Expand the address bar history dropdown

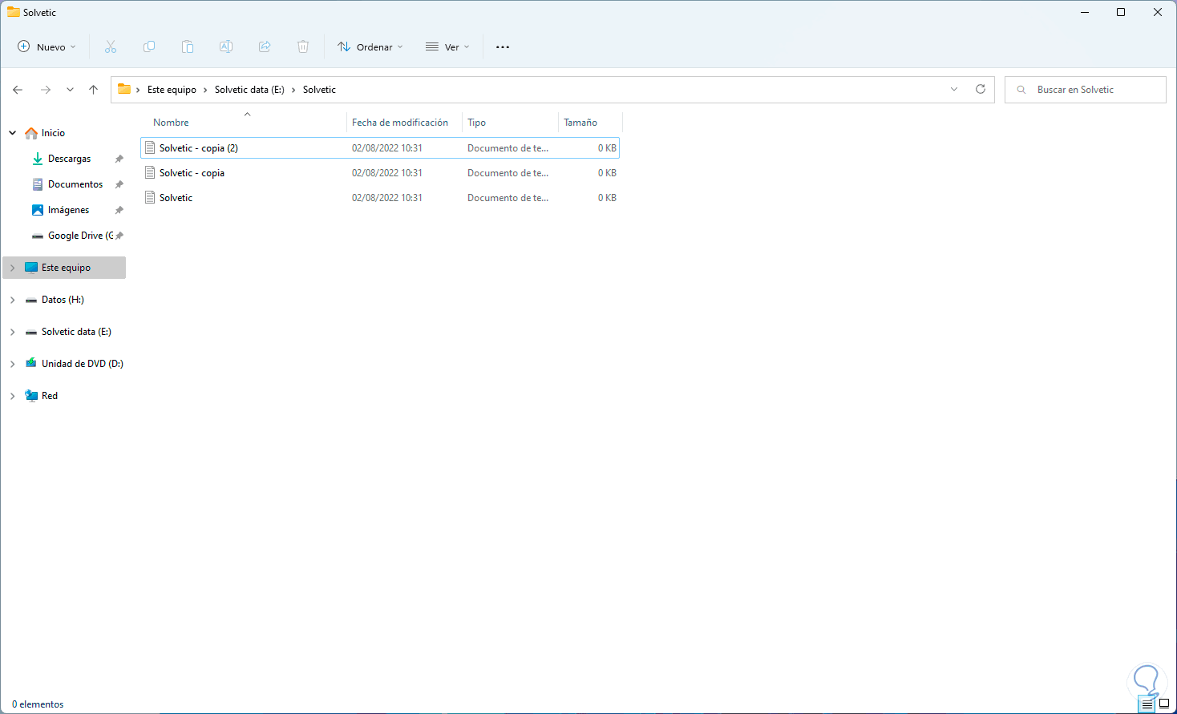tap(954, 90)
